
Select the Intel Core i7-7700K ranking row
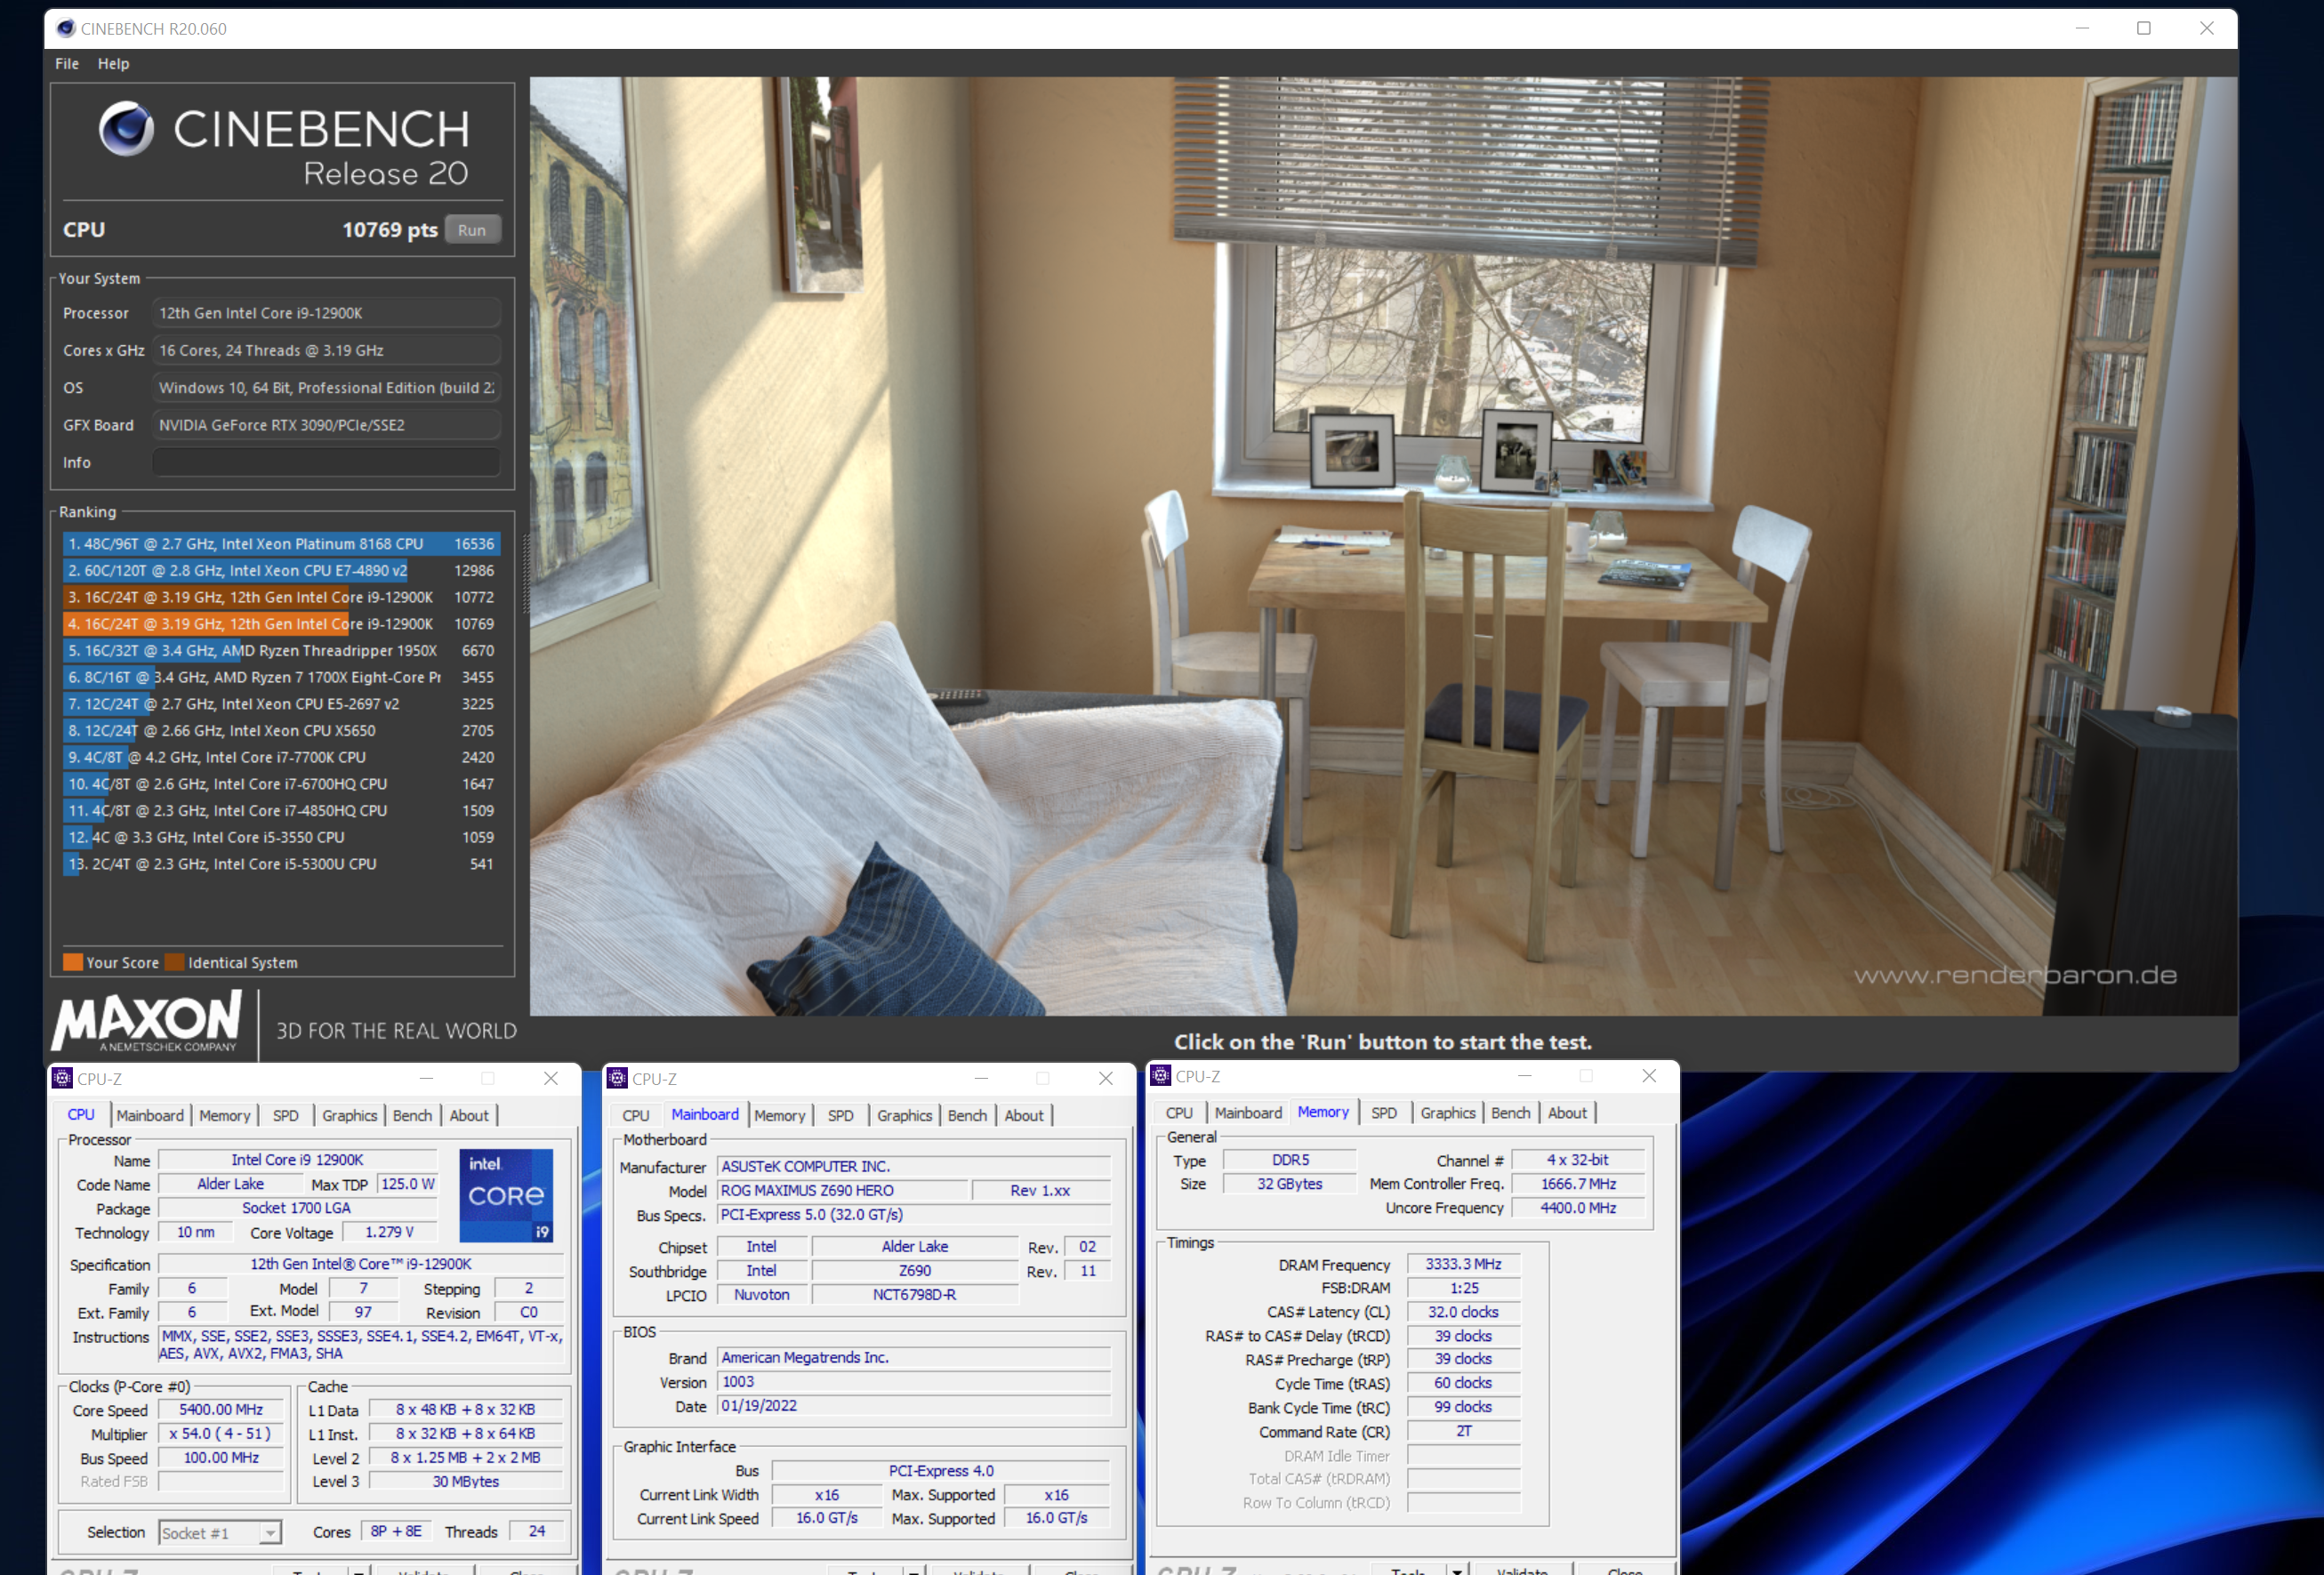[x=281, y=757]
